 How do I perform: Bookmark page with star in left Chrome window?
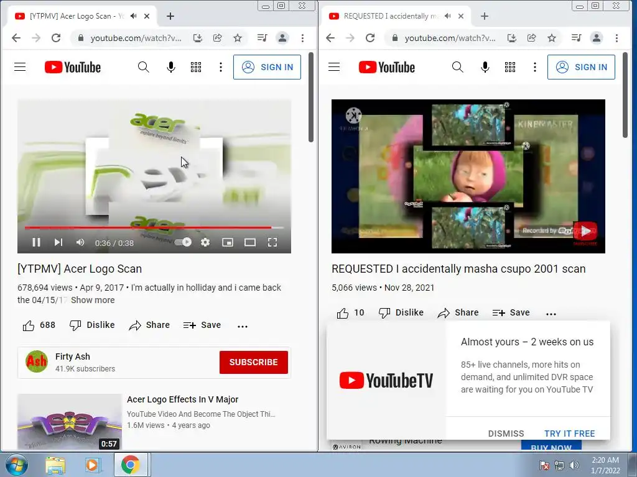pos(238,38)
